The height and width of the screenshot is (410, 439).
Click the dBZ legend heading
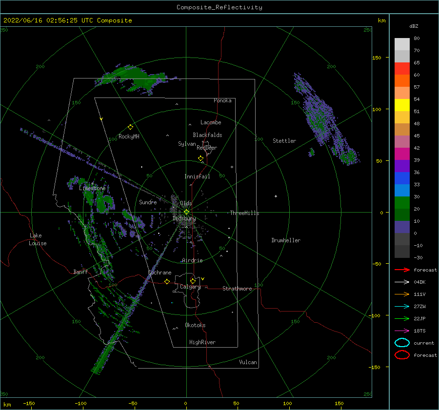(414, 26)
